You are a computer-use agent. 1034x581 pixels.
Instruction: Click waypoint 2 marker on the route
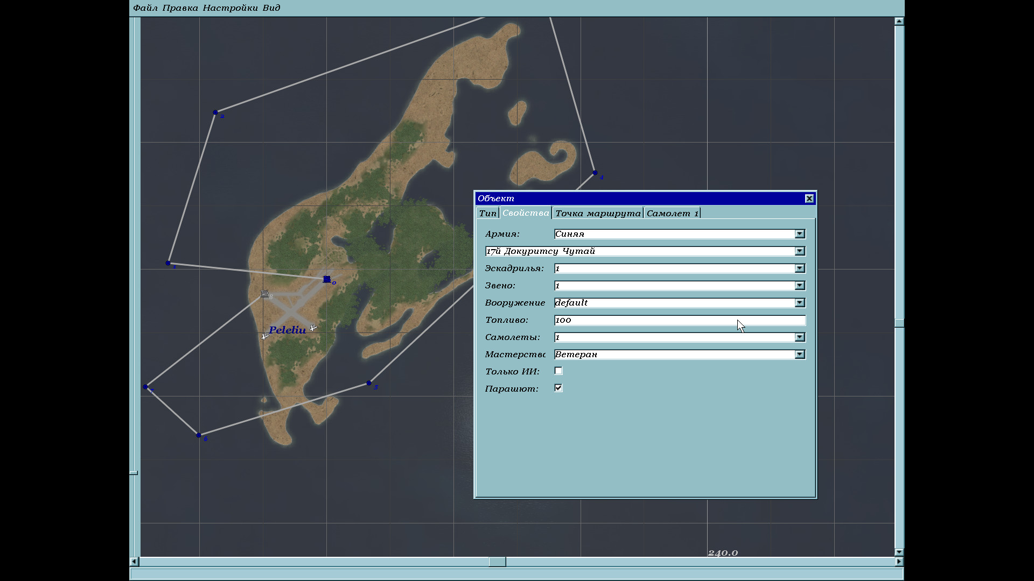click(215, 112)
